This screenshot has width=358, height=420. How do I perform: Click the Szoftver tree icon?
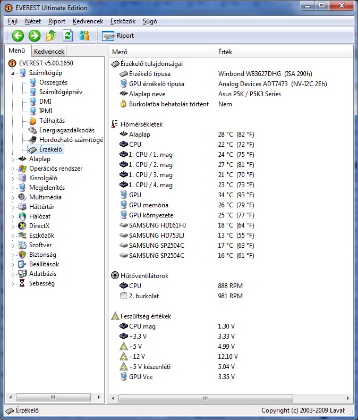[22, 245]
